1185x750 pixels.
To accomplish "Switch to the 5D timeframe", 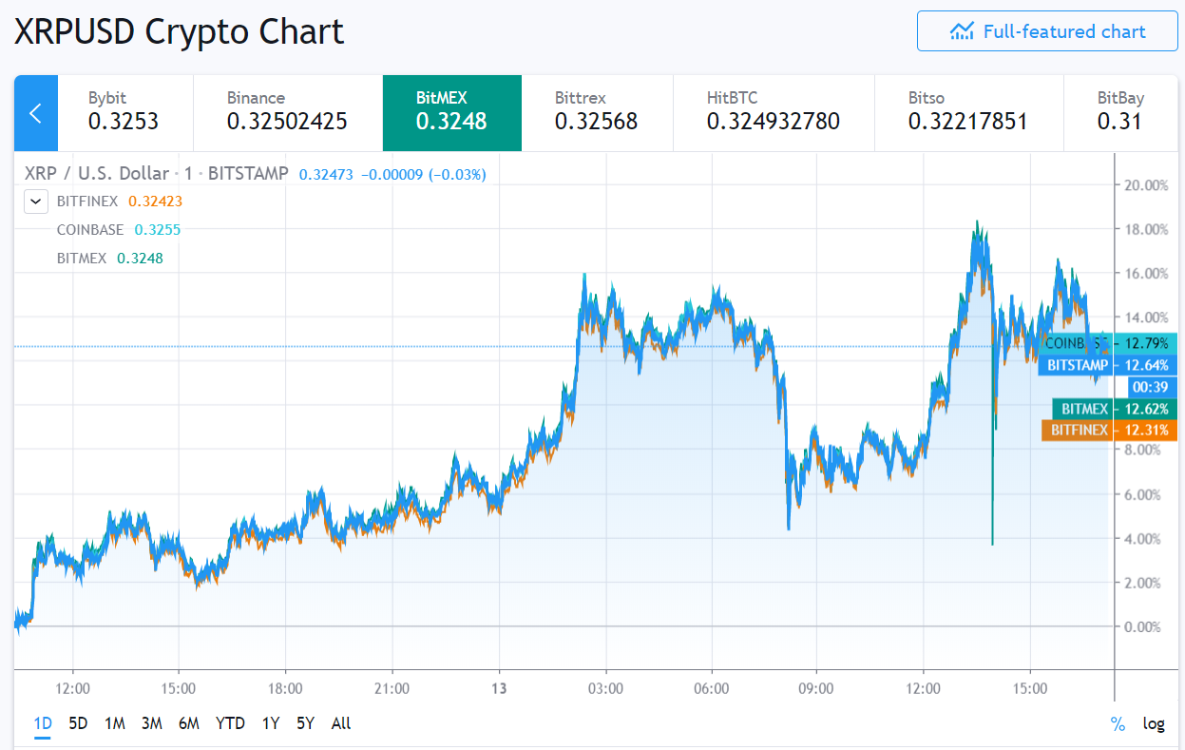I will (77, 723).
